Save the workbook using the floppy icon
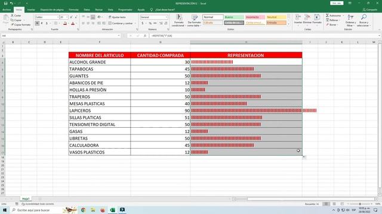This screenshot has width=382, height=214. coord(5,4)
